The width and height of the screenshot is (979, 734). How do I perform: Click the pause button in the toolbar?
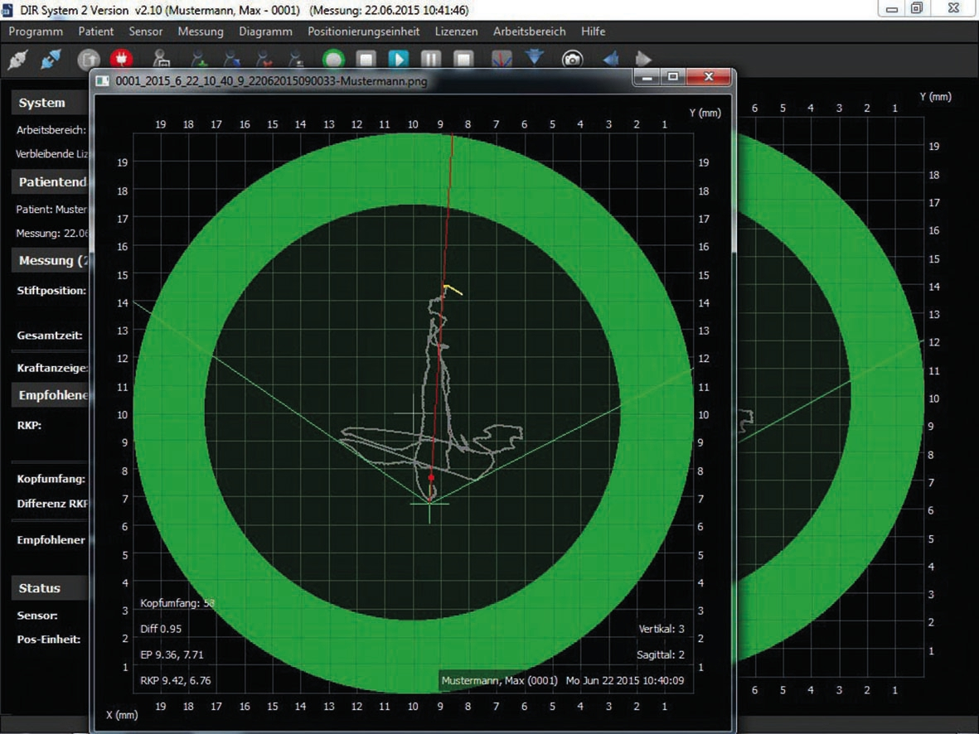tap(431, 60)
